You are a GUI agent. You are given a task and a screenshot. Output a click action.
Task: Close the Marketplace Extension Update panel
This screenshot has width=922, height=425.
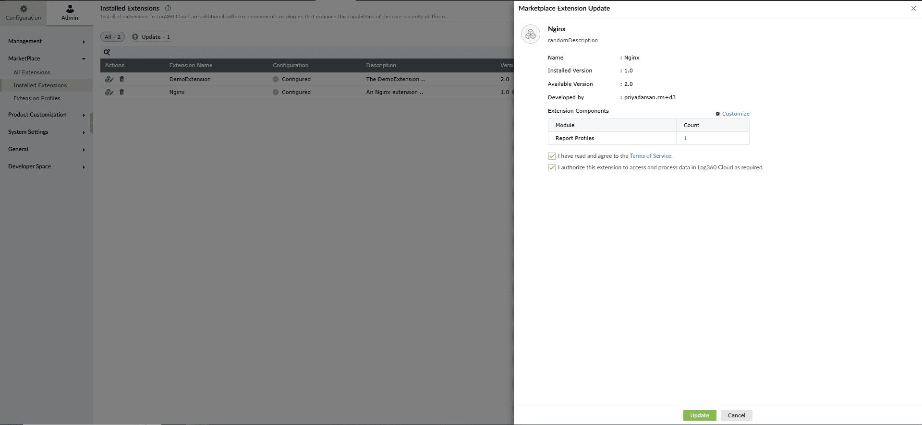click(913, 8)
